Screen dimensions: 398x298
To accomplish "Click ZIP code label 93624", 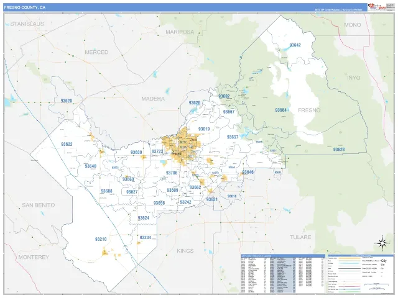I will click(x=144, y=218).
